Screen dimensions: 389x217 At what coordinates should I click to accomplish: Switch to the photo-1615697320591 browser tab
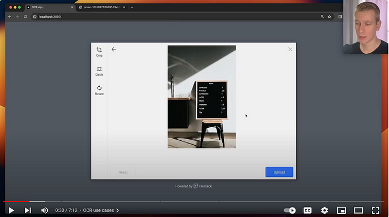[102, 7]
